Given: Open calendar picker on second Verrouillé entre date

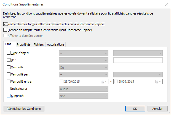Looking at the screenshot, I should click(158, 82).
